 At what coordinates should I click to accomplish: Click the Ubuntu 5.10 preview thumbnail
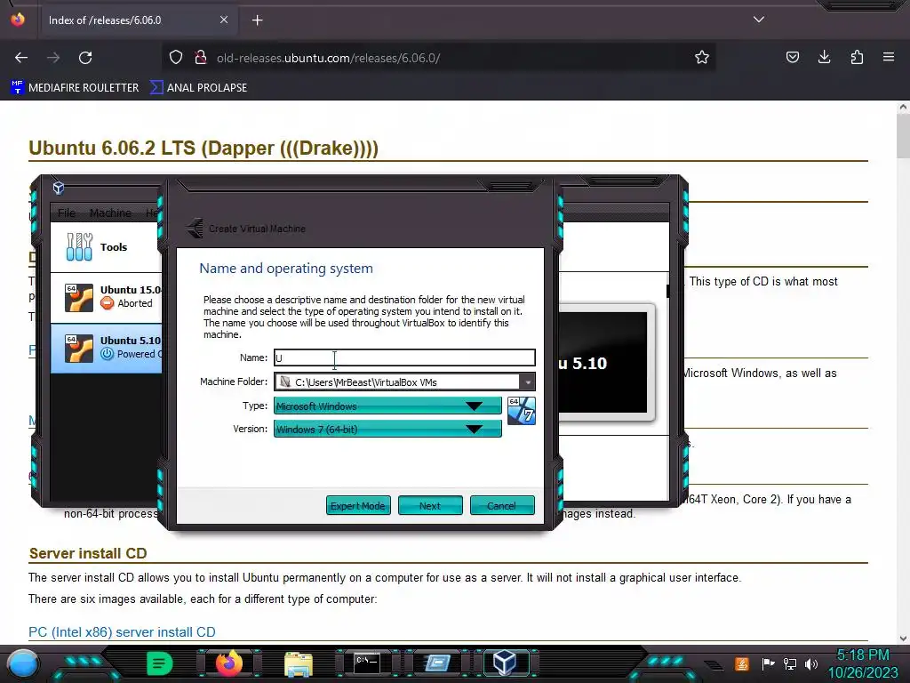(603, 363)
